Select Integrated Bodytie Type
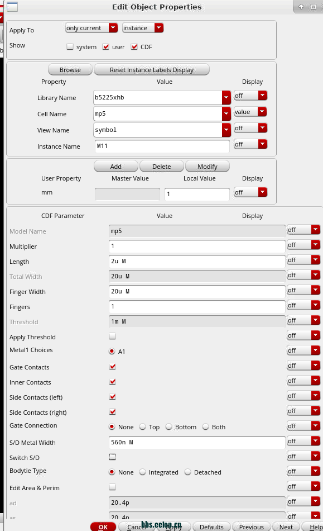 pyautogui.click(x=143, y=472)
